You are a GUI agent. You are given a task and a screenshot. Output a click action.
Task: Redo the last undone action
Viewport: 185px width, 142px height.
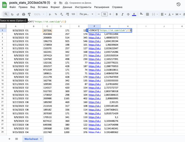(x=18, y=14)
